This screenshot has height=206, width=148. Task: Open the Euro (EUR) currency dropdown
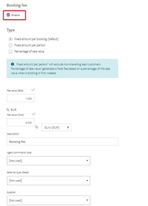point(57,127)
